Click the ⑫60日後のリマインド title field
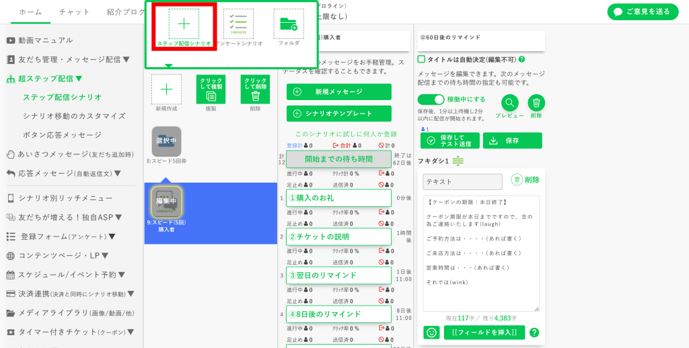 coord(481,41)
